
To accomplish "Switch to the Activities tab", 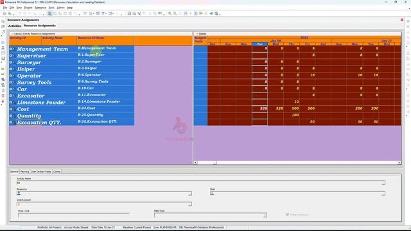I will pyautogui.click(x=15, y=26).
